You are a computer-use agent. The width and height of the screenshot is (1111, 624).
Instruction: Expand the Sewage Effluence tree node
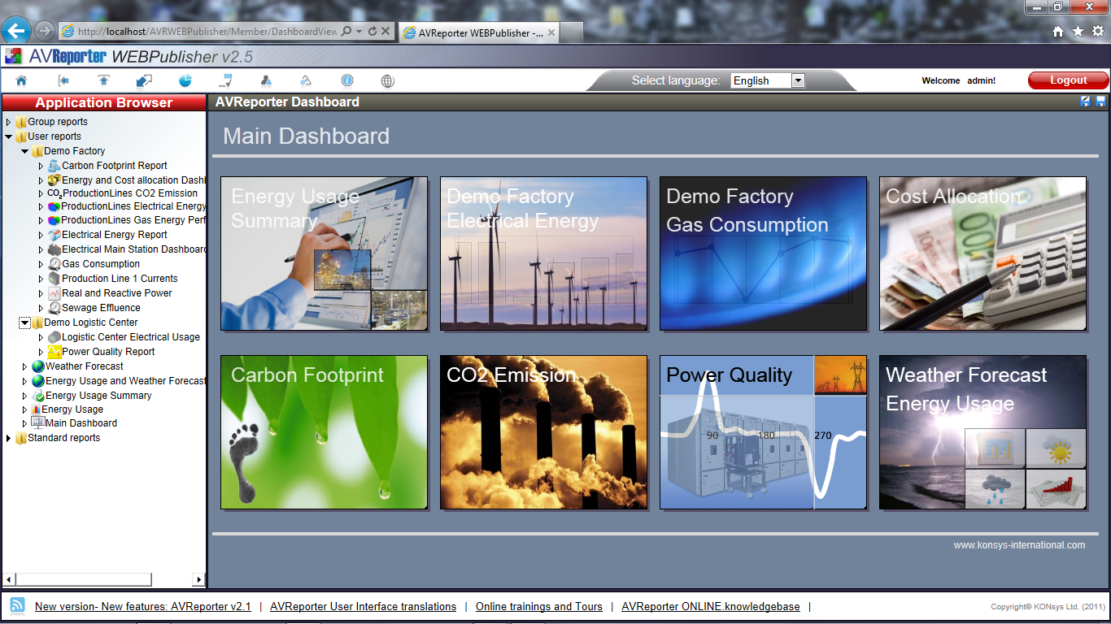[41, 308]
